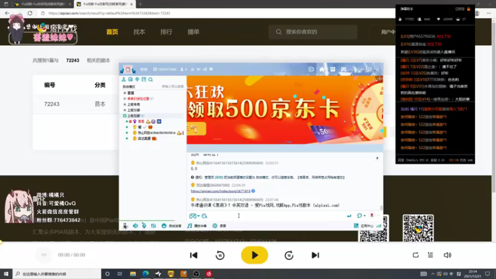Click the headset icon in chat sidebar
The width and height of the screenshot is (496, 279).
[x=130, y=79]
